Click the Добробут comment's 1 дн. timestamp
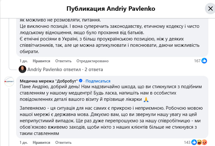The height and width of the screenshot is (146, 215). [24, 142]
